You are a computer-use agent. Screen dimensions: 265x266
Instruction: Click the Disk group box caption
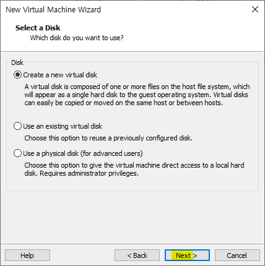17,62
